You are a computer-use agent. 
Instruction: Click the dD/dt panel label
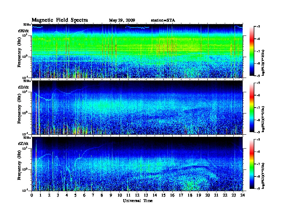tap(23, 87)
